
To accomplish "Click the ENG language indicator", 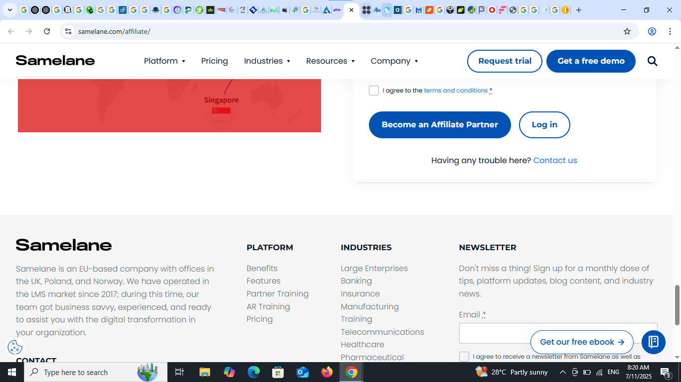I will (x=614, y=372).
